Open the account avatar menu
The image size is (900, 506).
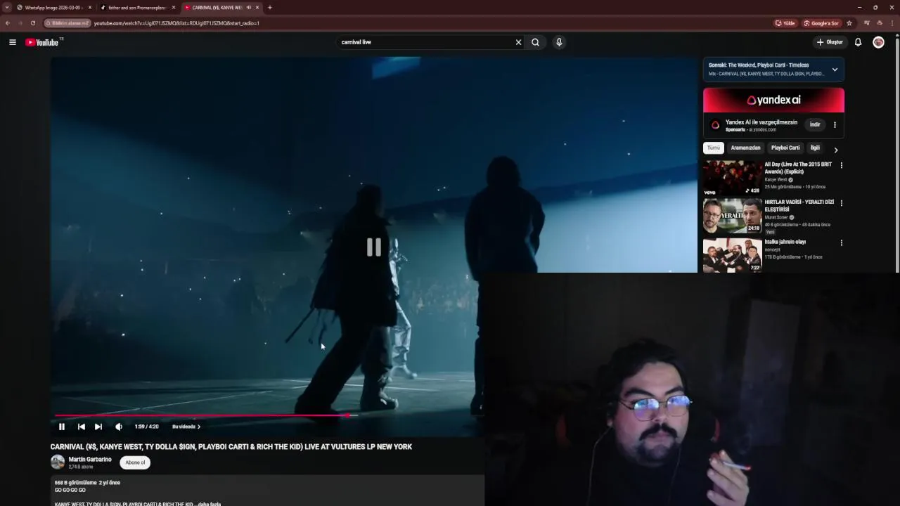click(x=878, y=42)
